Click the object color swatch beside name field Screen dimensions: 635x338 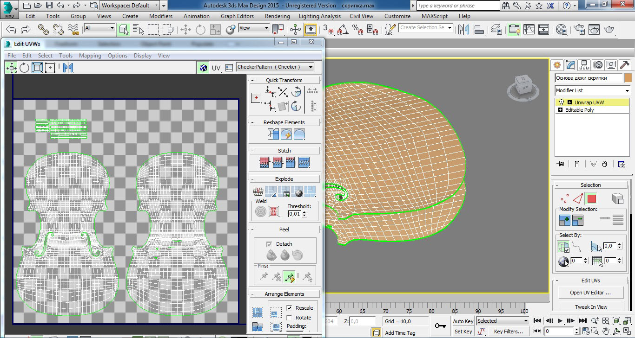[628, 78]
